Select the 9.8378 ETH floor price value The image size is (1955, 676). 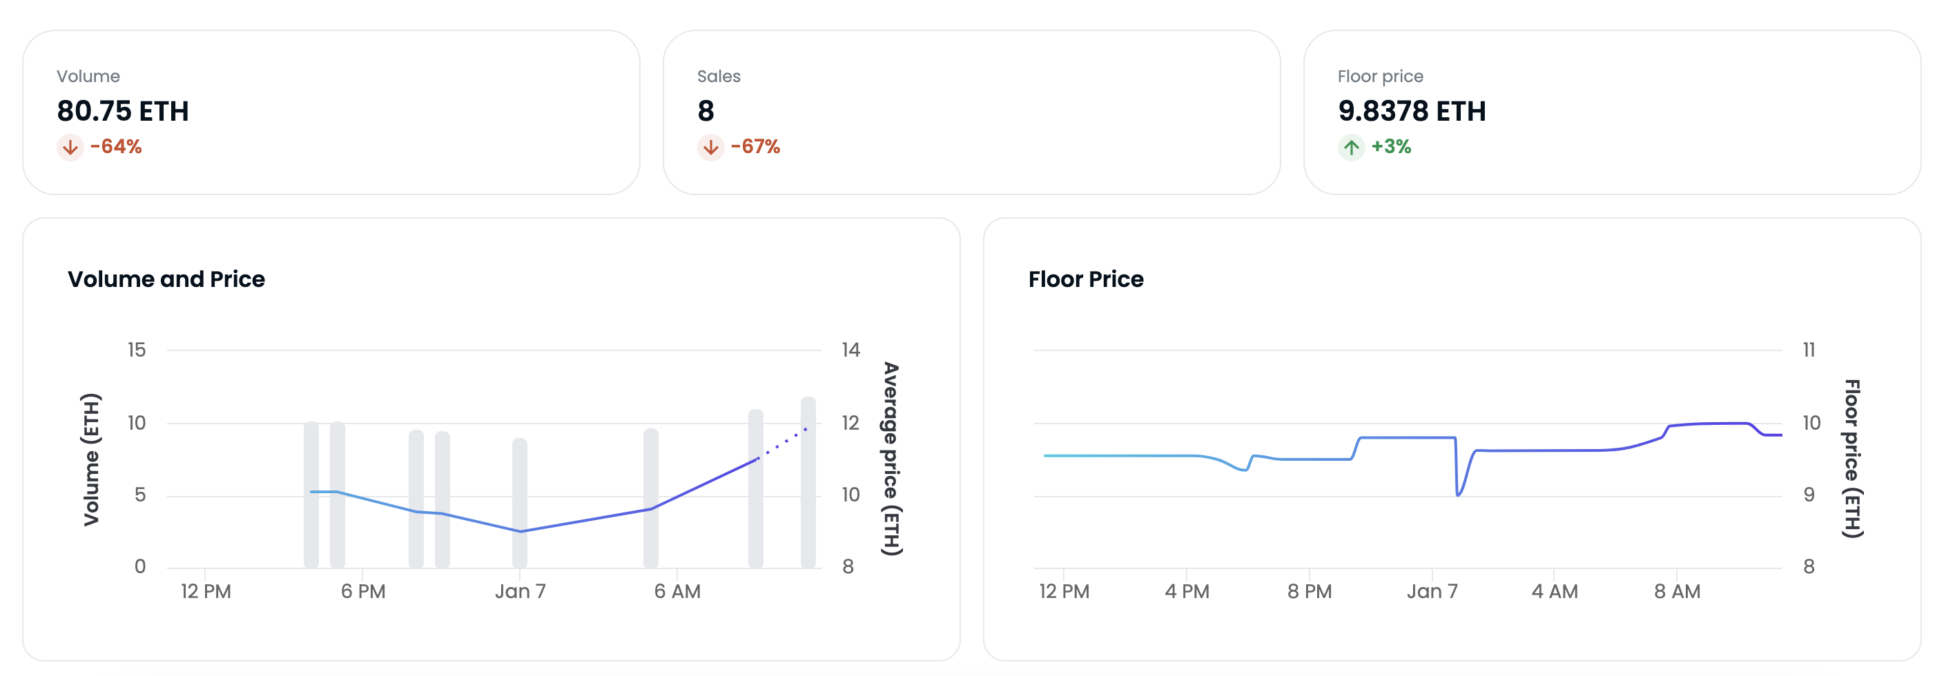click(1412, 111)
